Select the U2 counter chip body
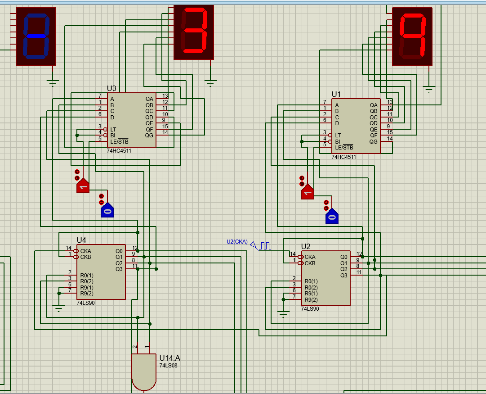 coord(326,278)
